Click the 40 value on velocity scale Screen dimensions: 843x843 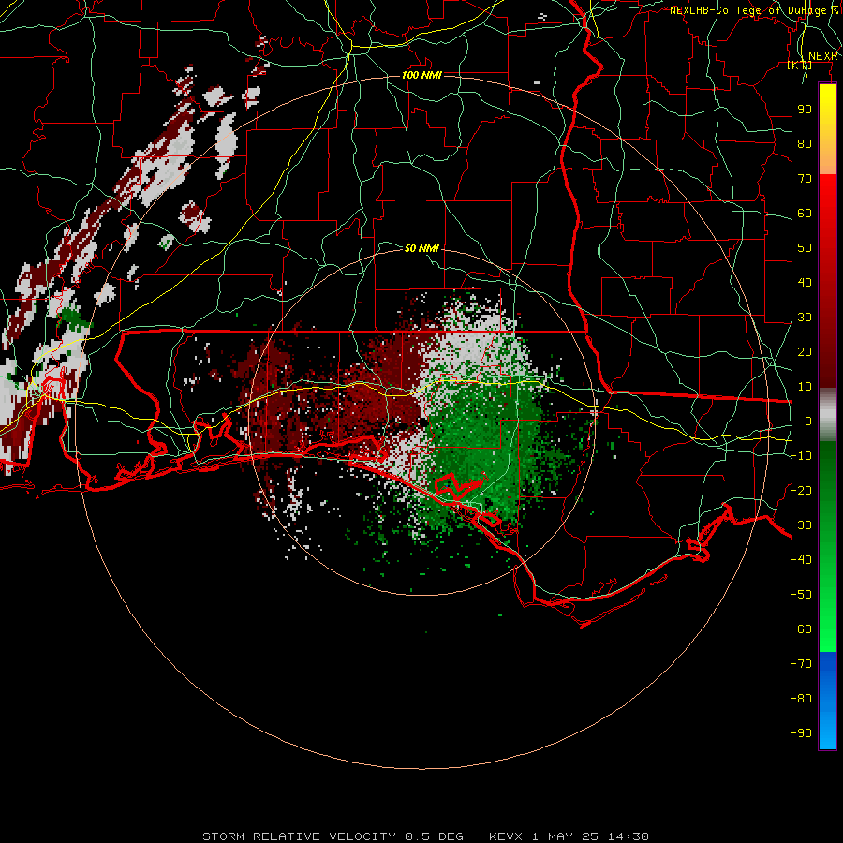[x=805, y=282]
